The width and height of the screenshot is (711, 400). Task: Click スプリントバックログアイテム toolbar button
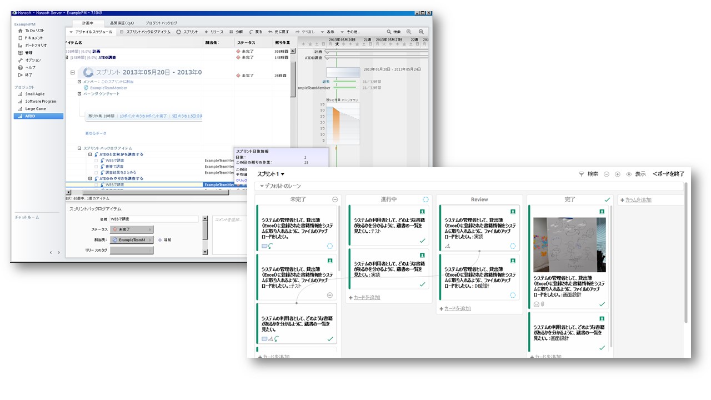pyautogui.click(x=145, y=32)
